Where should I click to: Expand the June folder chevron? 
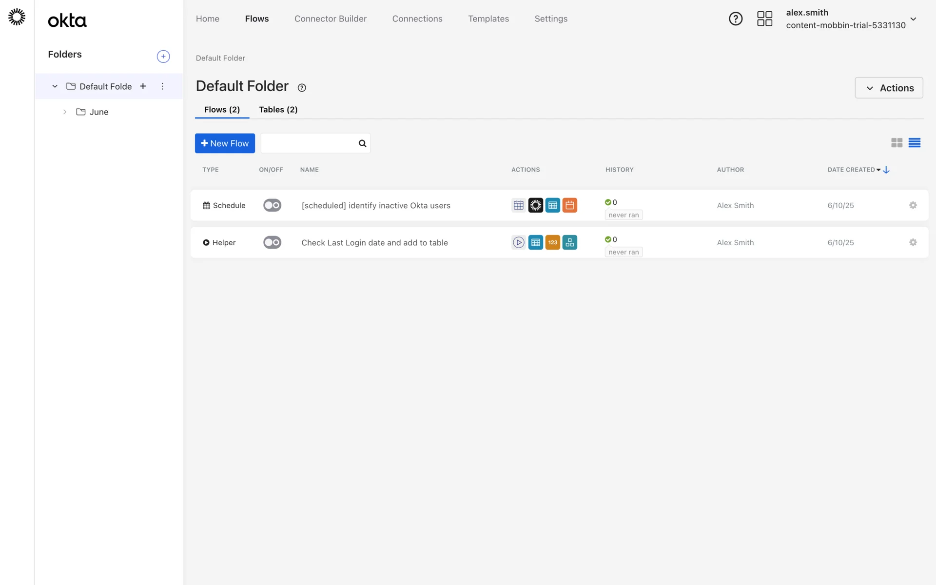(65, 112)
